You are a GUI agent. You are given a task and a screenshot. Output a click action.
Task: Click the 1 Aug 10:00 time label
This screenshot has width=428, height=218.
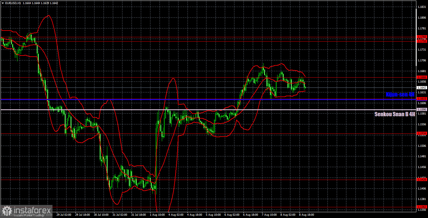(x=158, y=215)
